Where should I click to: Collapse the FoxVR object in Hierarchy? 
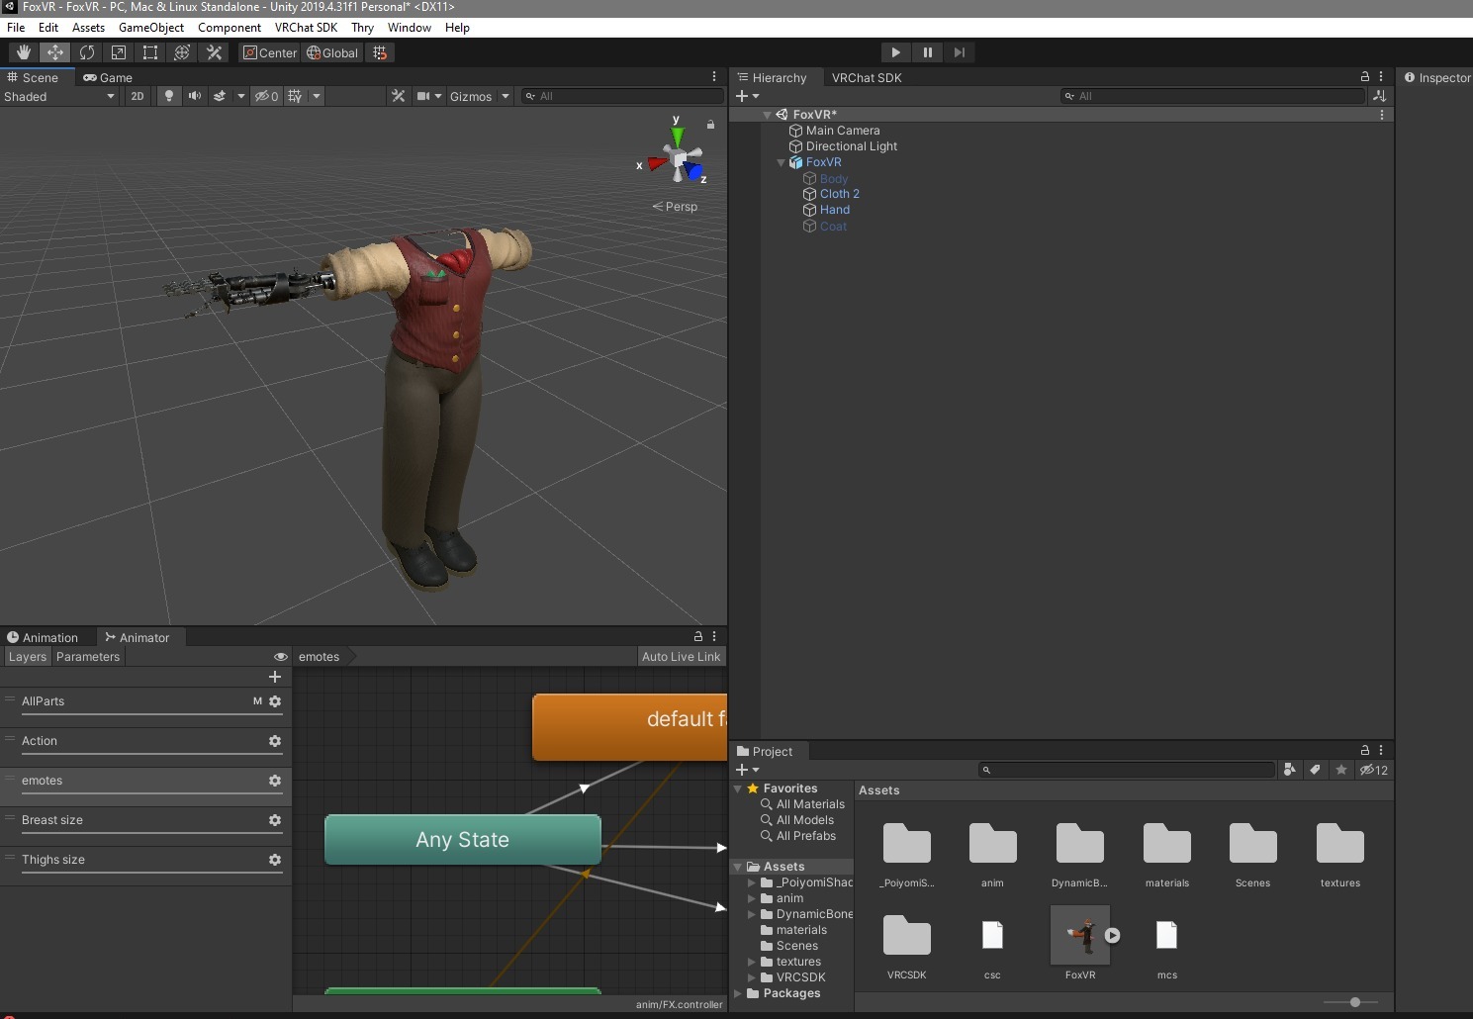[x=781, y=162]
